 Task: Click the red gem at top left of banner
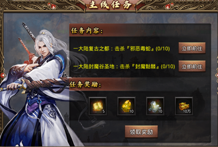click(53, 6)
